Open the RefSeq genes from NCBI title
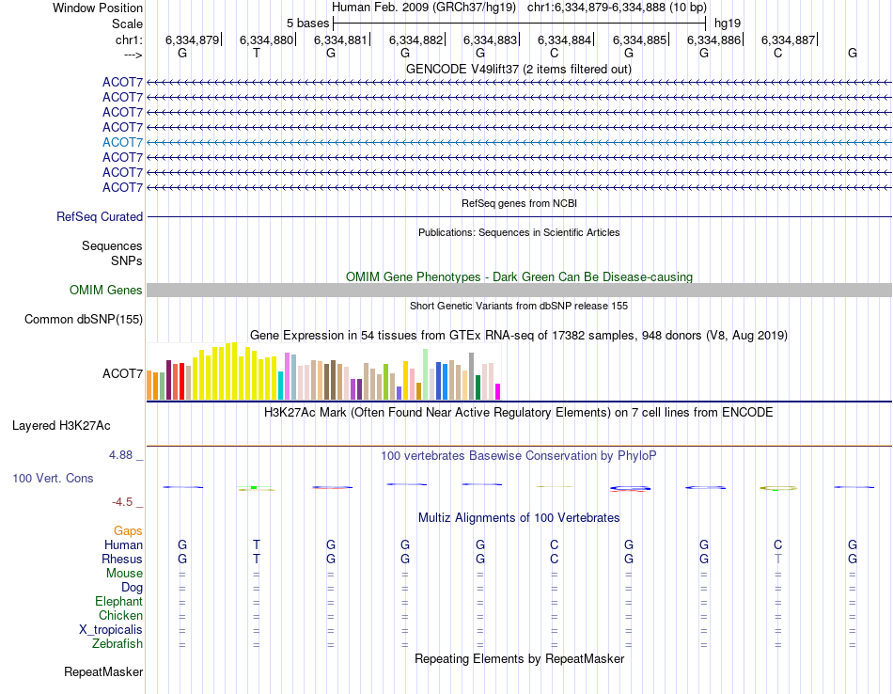 [x=520, y=203]
